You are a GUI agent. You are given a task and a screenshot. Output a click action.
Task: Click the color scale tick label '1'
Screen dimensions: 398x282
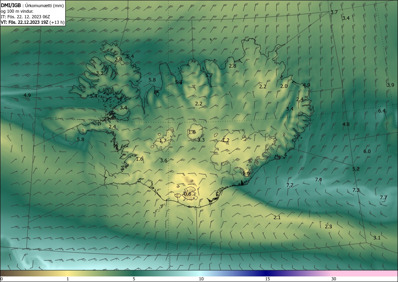pyautogui.click(x=68, y=279)
